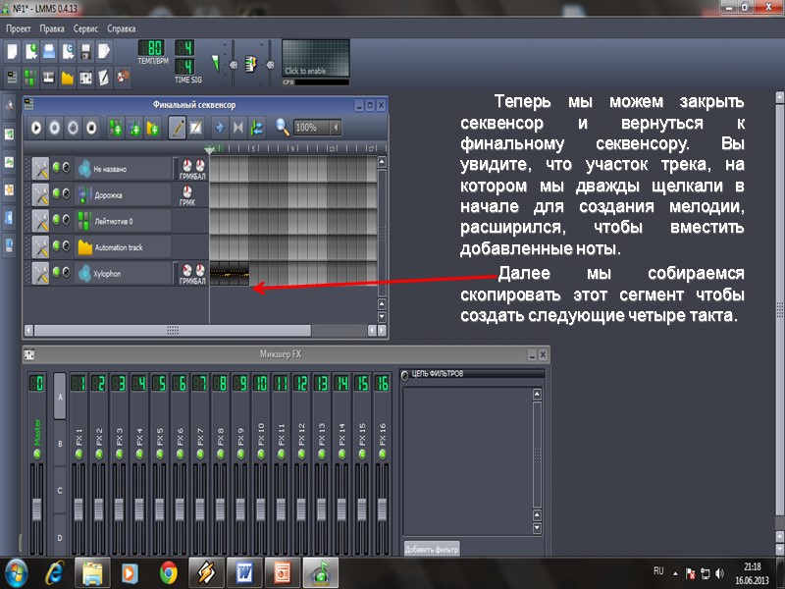The height and width of the screenshot is (589, 785).
Task: Click Xylophon instrument track button
Action: pos(124,274)
